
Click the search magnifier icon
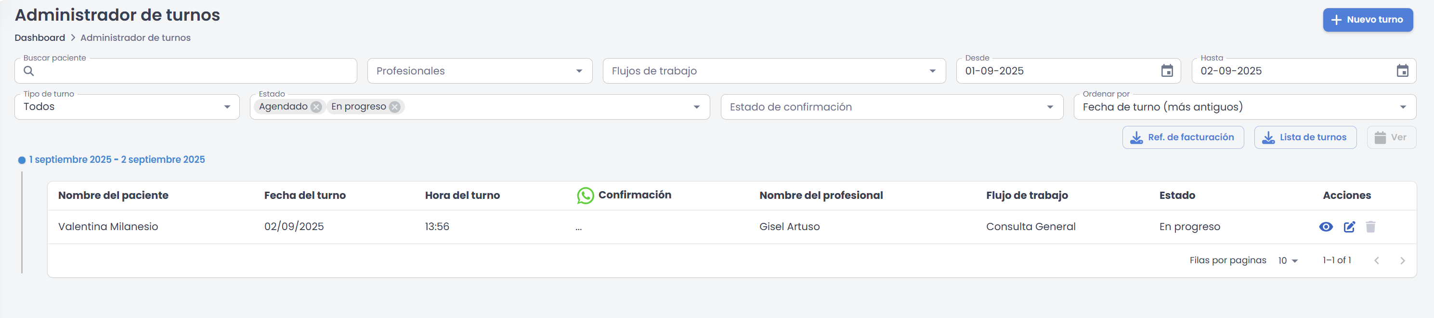pos(29,71)
